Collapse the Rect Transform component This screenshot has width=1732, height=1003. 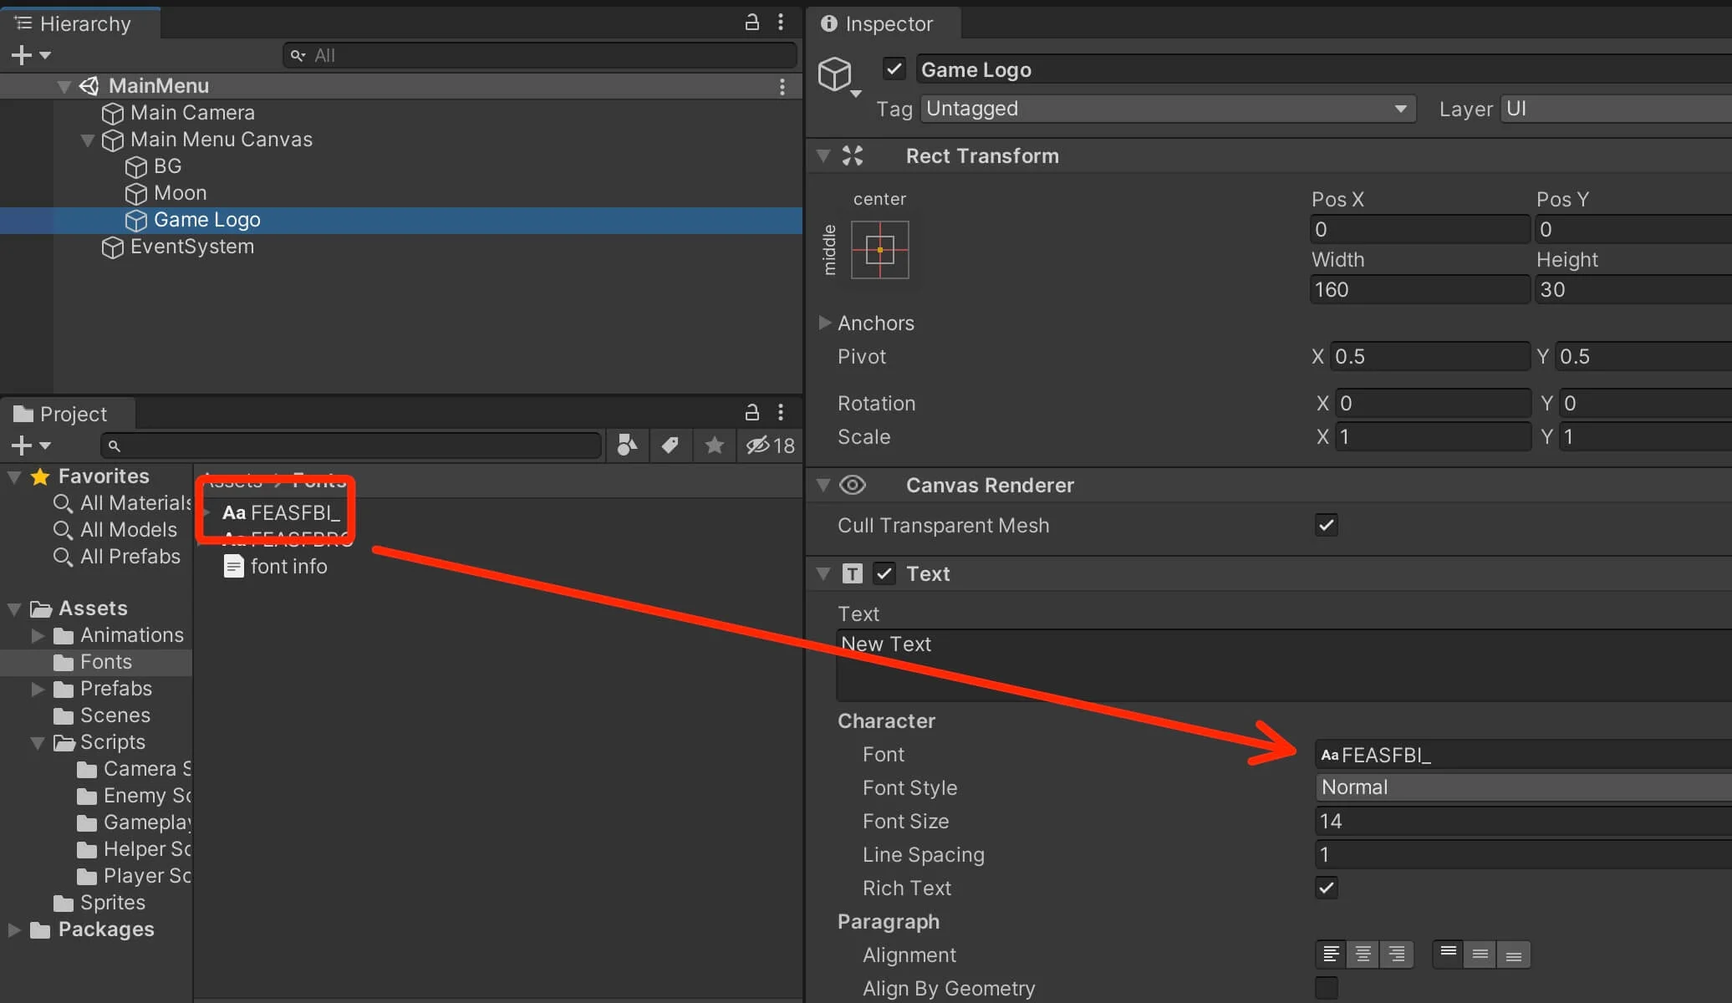click(x=823, y=155)
